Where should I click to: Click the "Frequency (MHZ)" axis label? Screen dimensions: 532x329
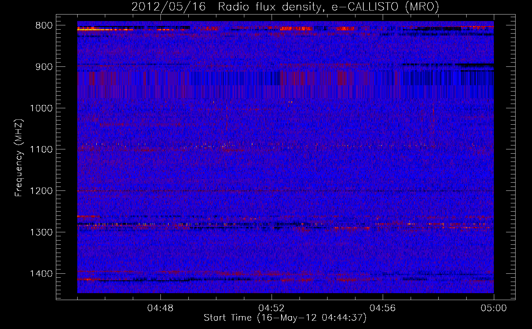(x=19, y=158)
